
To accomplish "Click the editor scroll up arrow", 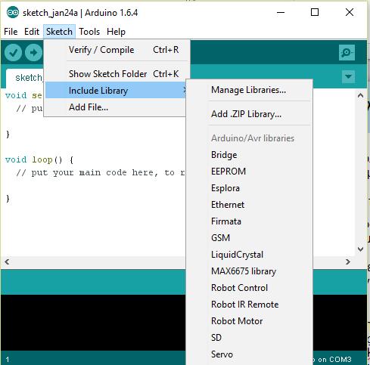I will [360, 95].
